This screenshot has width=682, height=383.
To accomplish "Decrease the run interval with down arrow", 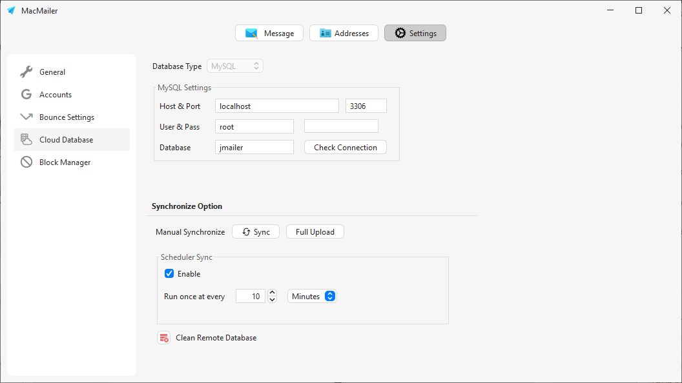I will click(x=273, y=300).
